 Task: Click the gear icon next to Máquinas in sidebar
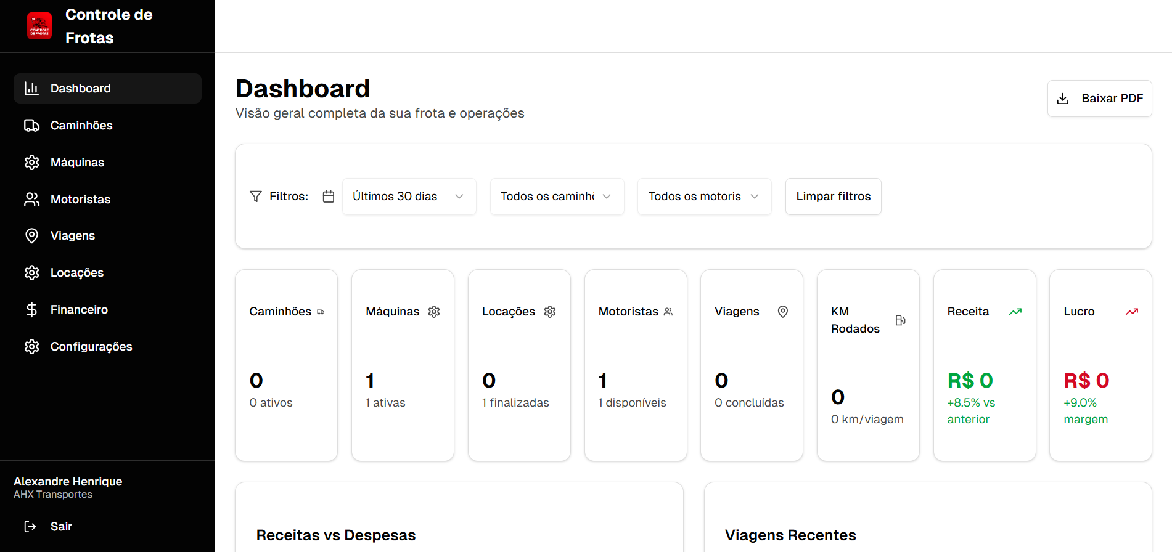(x=31, y=163)
